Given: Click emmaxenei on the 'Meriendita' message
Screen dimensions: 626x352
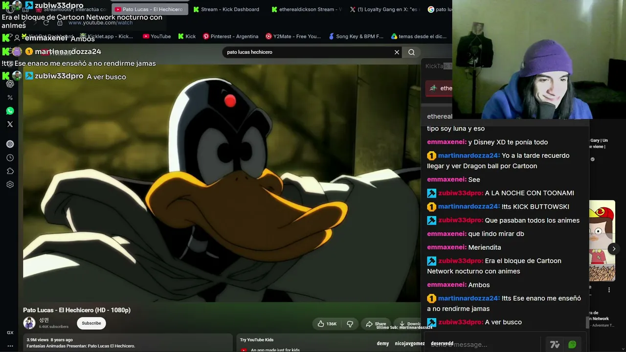Looking at the screenshot, I should 447,247.
